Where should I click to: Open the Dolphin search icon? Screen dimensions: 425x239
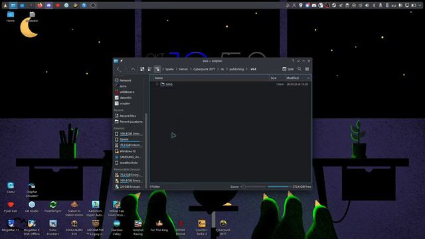[x=299, y=69]
